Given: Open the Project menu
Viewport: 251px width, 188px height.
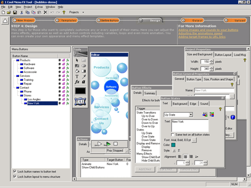Looking at the screenshot, I should coord(28,7).
